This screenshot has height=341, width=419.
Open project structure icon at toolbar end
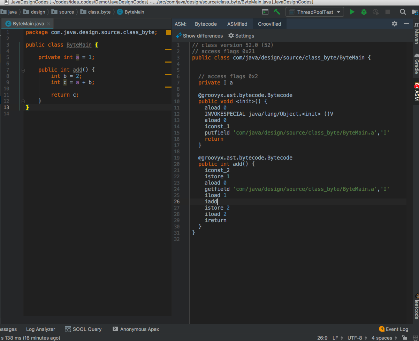tap(415, 12)
